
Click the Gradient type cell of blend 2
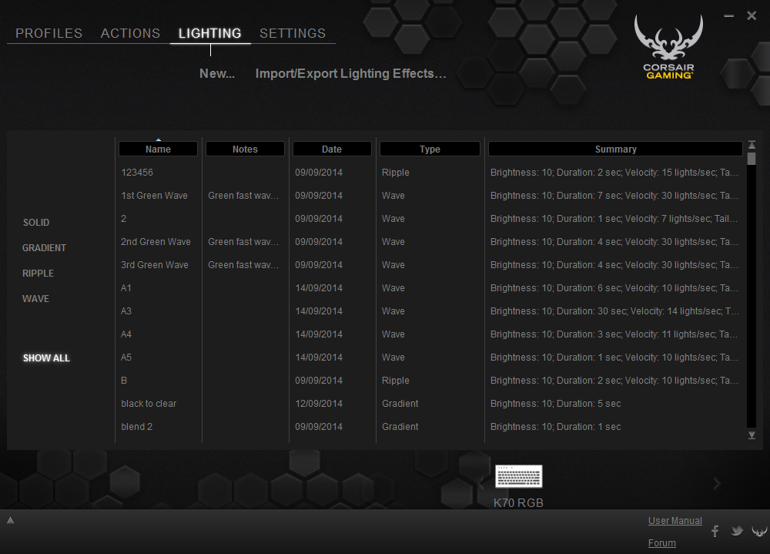point(400,427)
